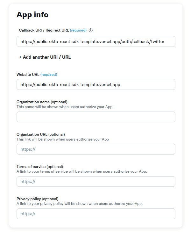The width and height of the screenshot is (191, 232).
Task: Click the App info heading
Action: coord(32,15)
